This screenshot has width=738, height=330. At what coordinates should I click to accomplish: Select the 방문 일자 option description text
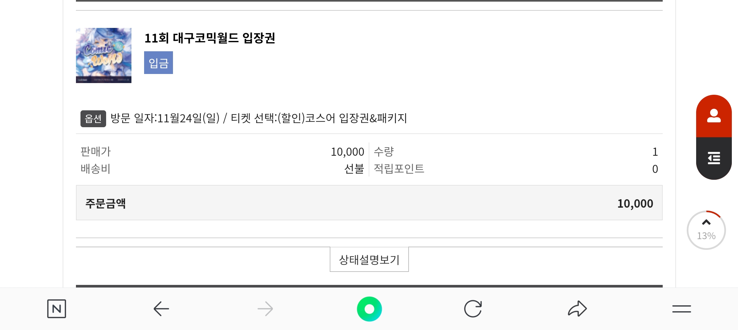pyautogui.click(x=259, y=118)
